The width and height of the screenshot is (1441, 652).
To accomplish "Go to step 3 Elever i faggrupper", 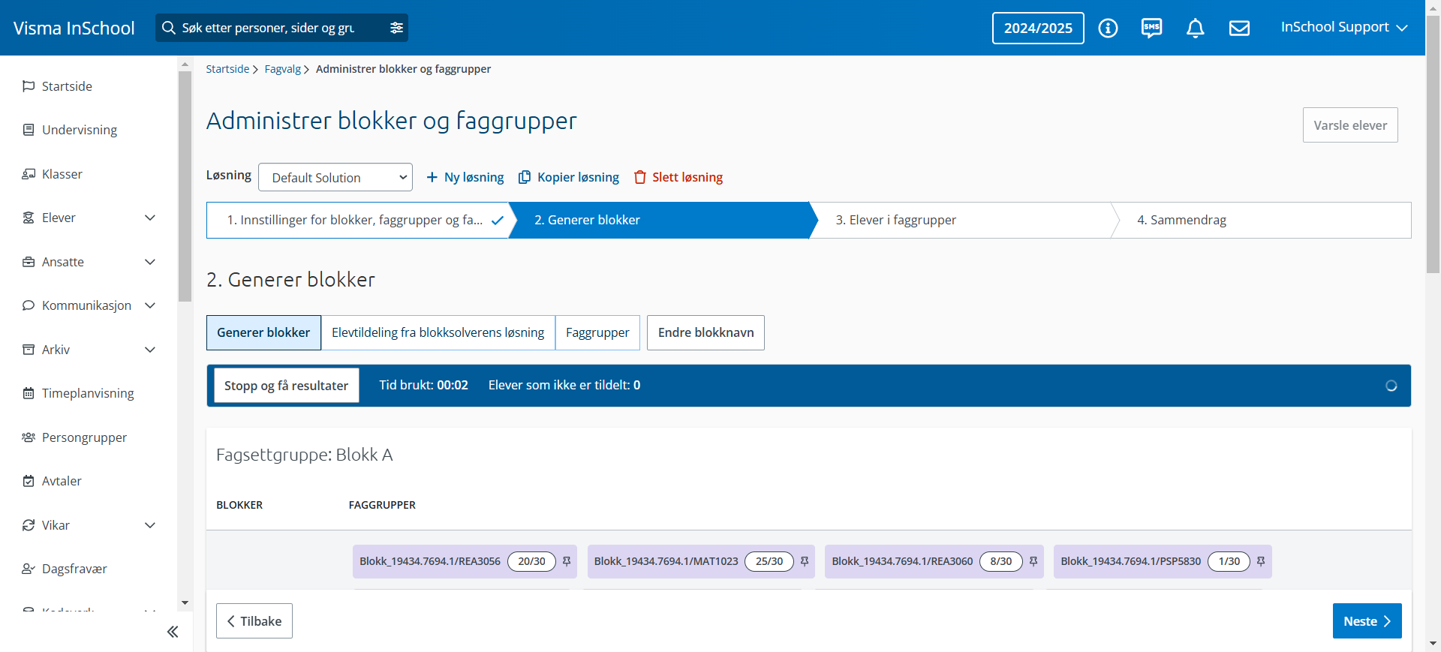I will click(964, 220).
